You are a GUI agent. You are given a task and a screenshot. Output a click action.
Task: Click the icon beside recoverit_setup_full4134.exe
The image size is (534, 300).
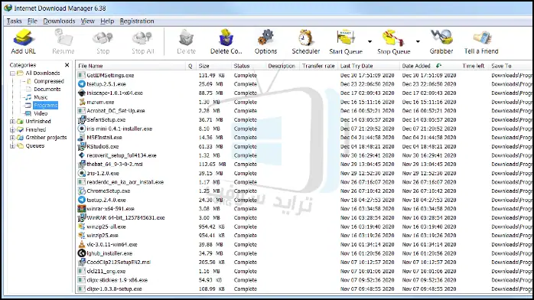[x=81, y=155]
